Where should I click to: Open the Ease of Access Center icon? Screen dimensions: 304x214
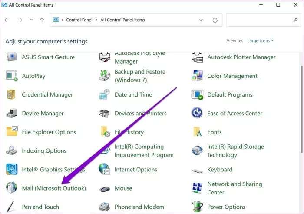[197, 113]
